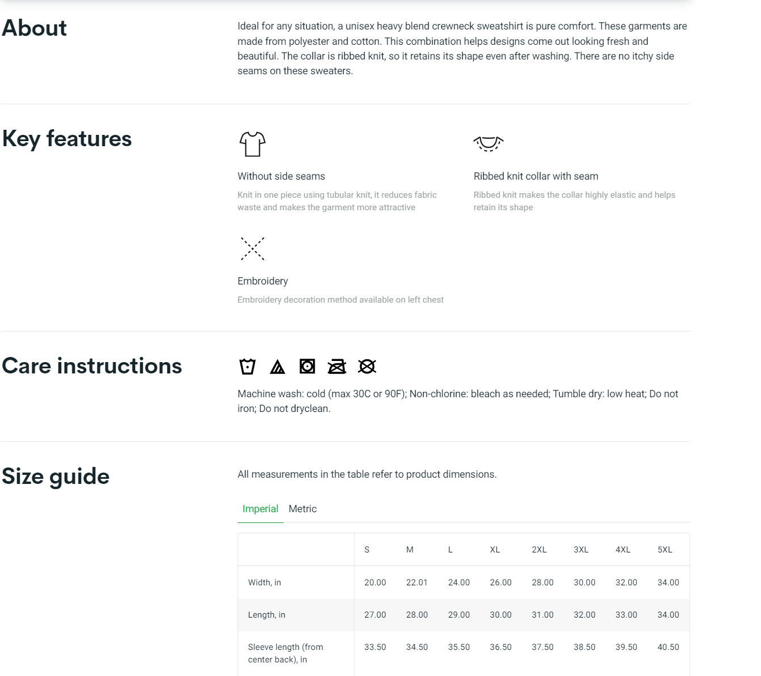Click the Length, in row label
761x676 pixels.
[x=267, y=615]
